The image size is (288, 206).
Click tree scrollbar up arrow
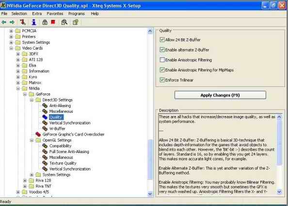[150, 31]
